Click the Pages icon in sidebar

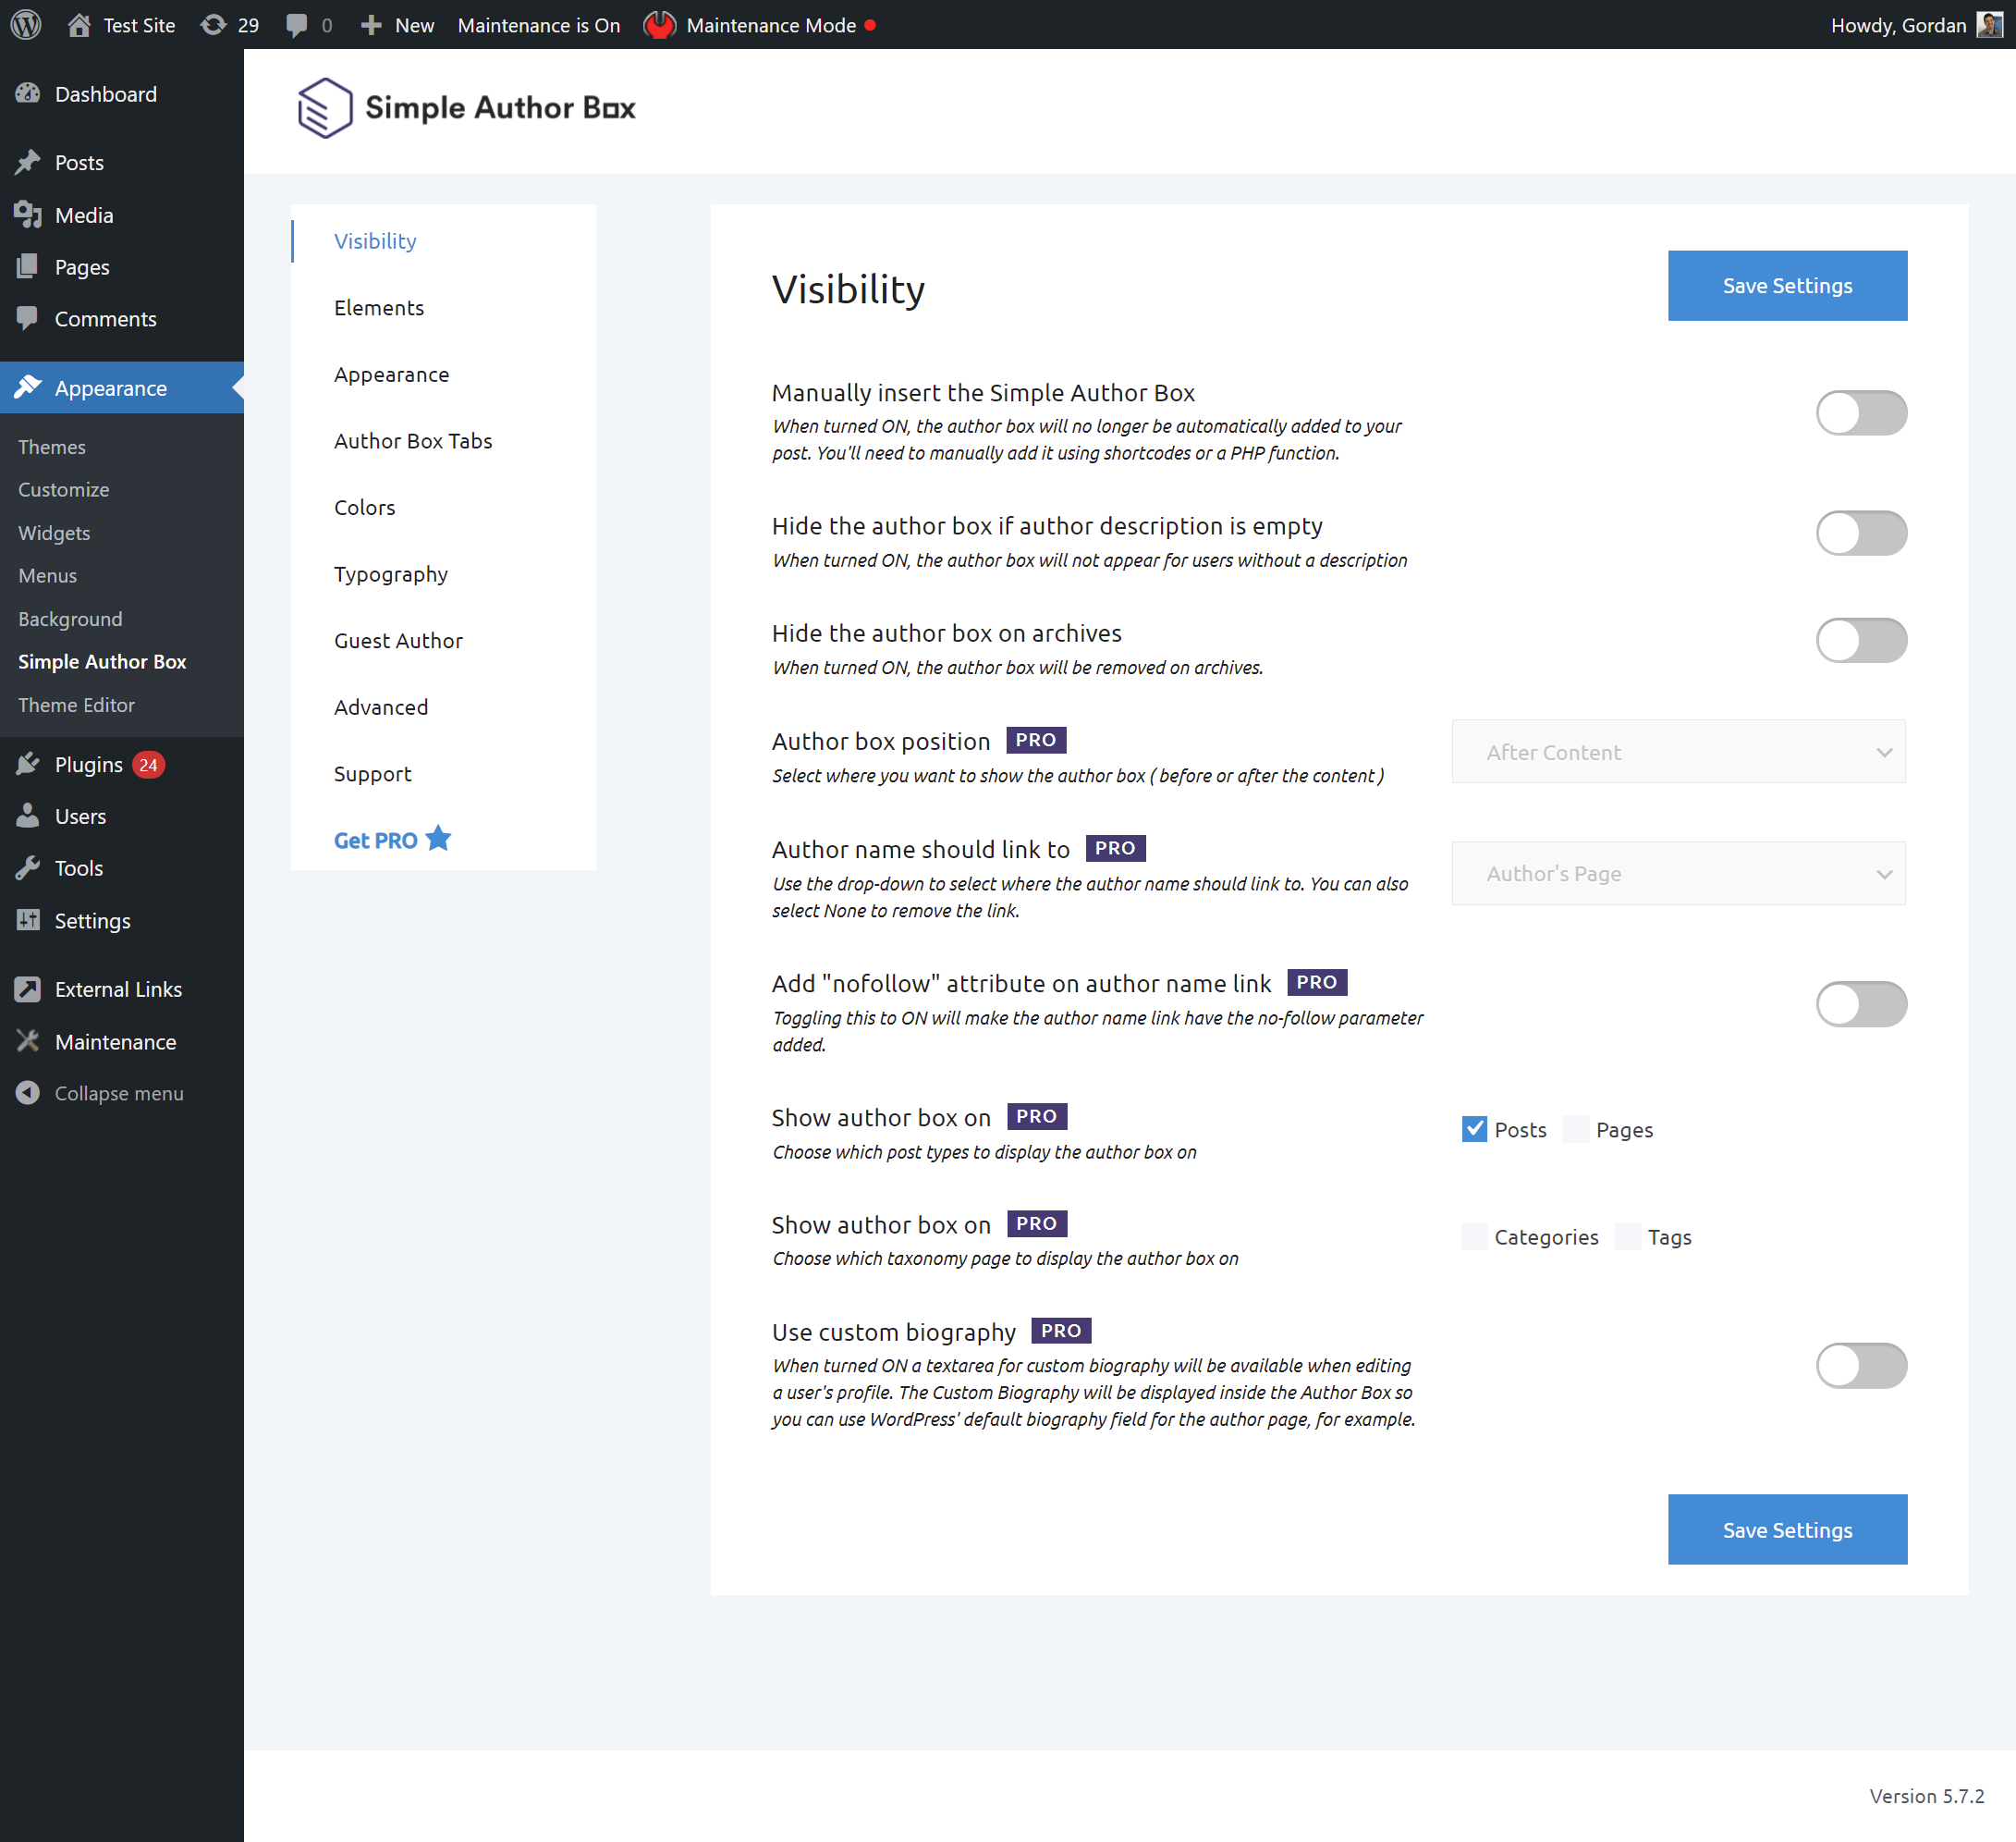(x=28, y=266)
